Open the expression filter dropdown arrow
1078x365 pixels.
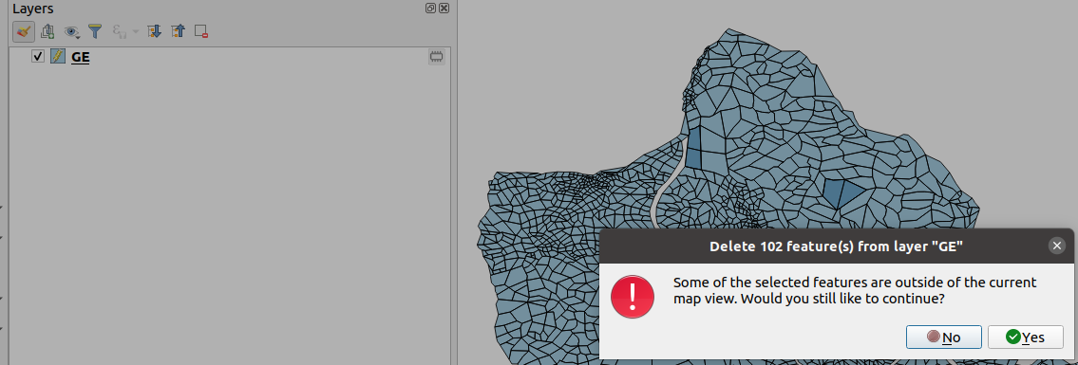(x=135, y=31)
